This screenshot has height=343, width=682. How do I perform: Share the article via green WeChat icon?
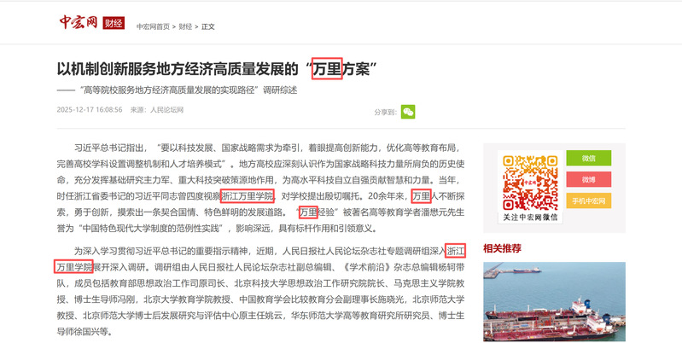pyautogui.click(x=407, y=112)
